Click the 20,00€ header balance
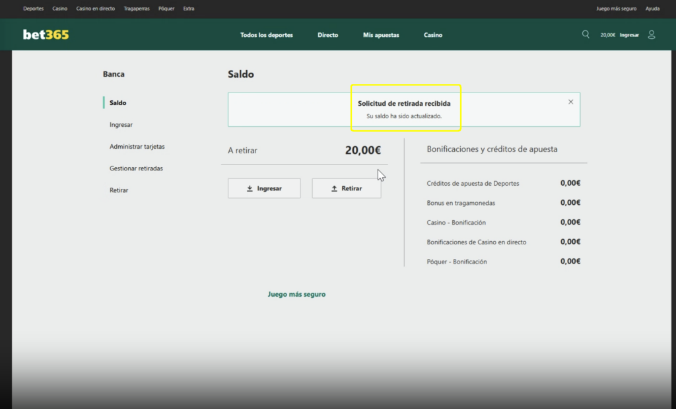This screenshot has height=409, width=676. pyautogui.click(x=607, y=35)
